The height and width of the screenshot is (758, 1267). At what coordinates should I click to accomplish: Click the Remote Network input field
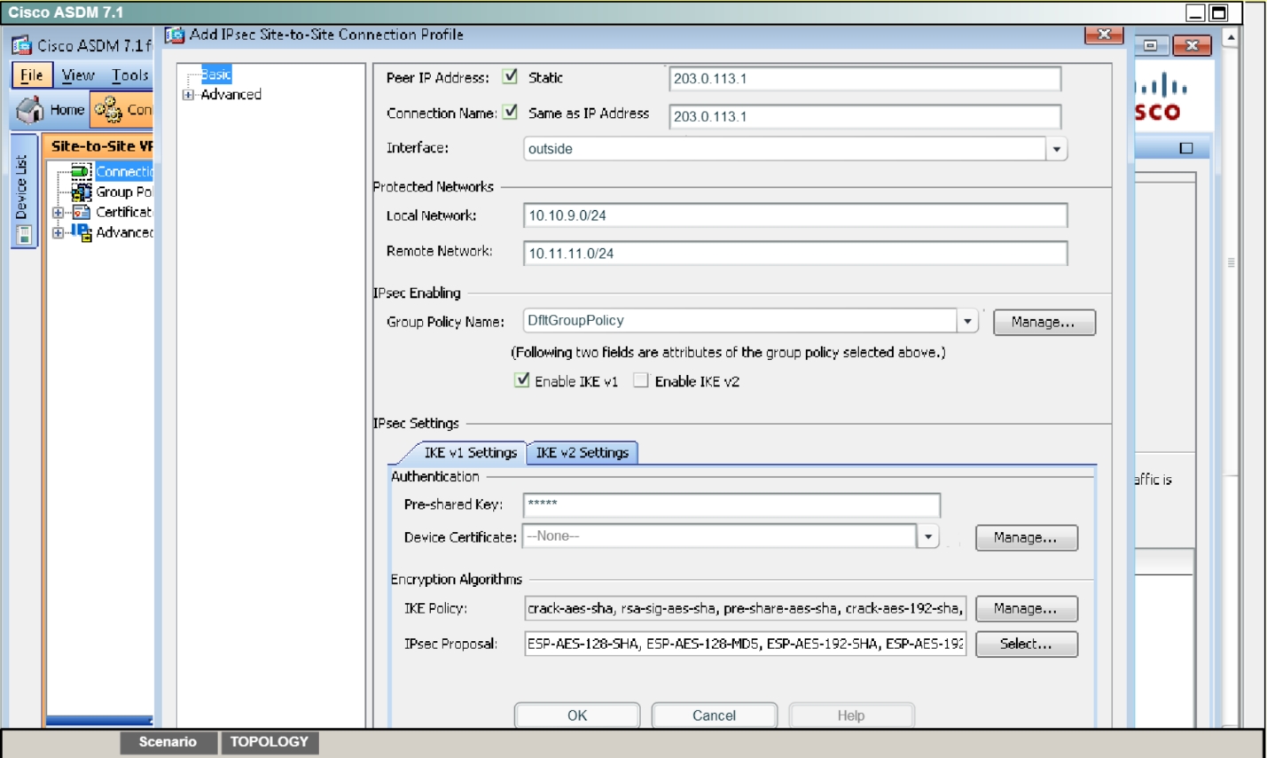794,254
